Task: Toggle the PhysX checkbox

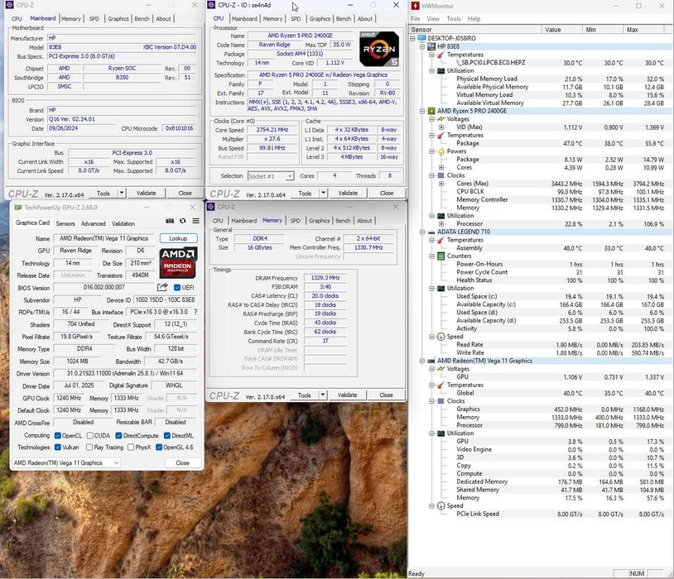Action: point(131,447)
